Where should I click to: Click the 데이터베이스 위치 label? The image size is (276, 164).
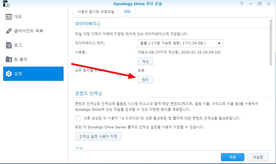pos(90,43)
